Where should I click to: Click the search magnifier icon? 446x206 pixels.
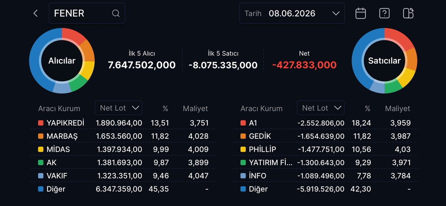click(x=116, y=13)
